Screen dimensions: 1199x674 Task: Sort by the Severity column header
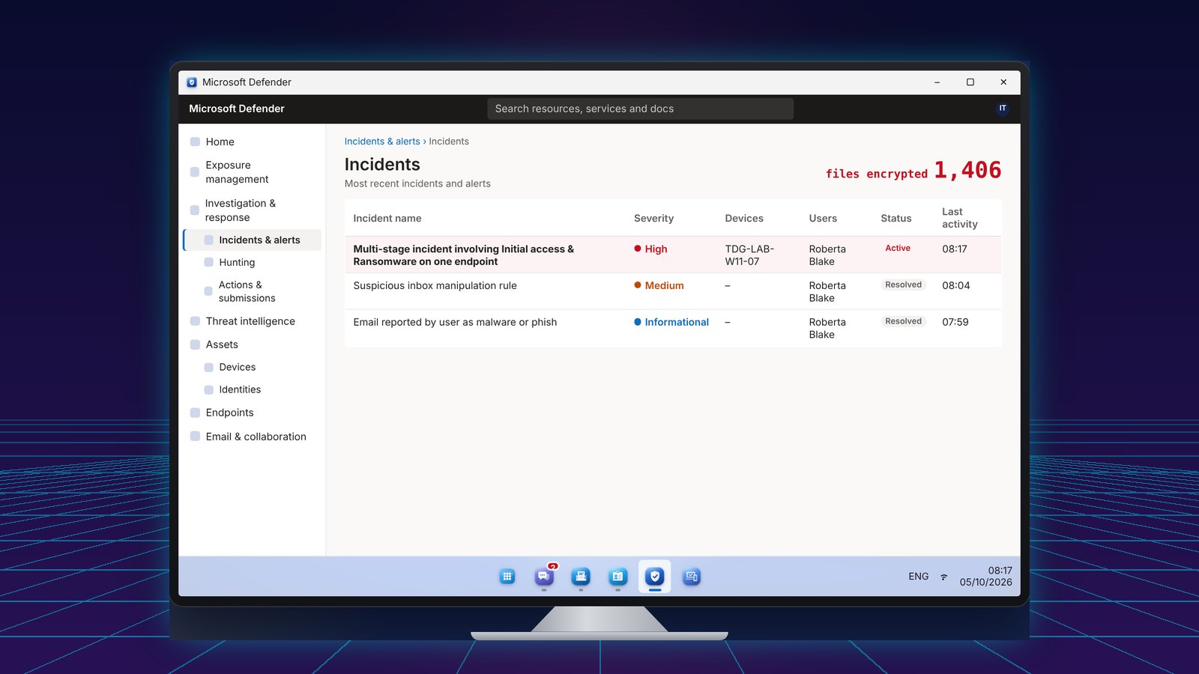[653, 219]
